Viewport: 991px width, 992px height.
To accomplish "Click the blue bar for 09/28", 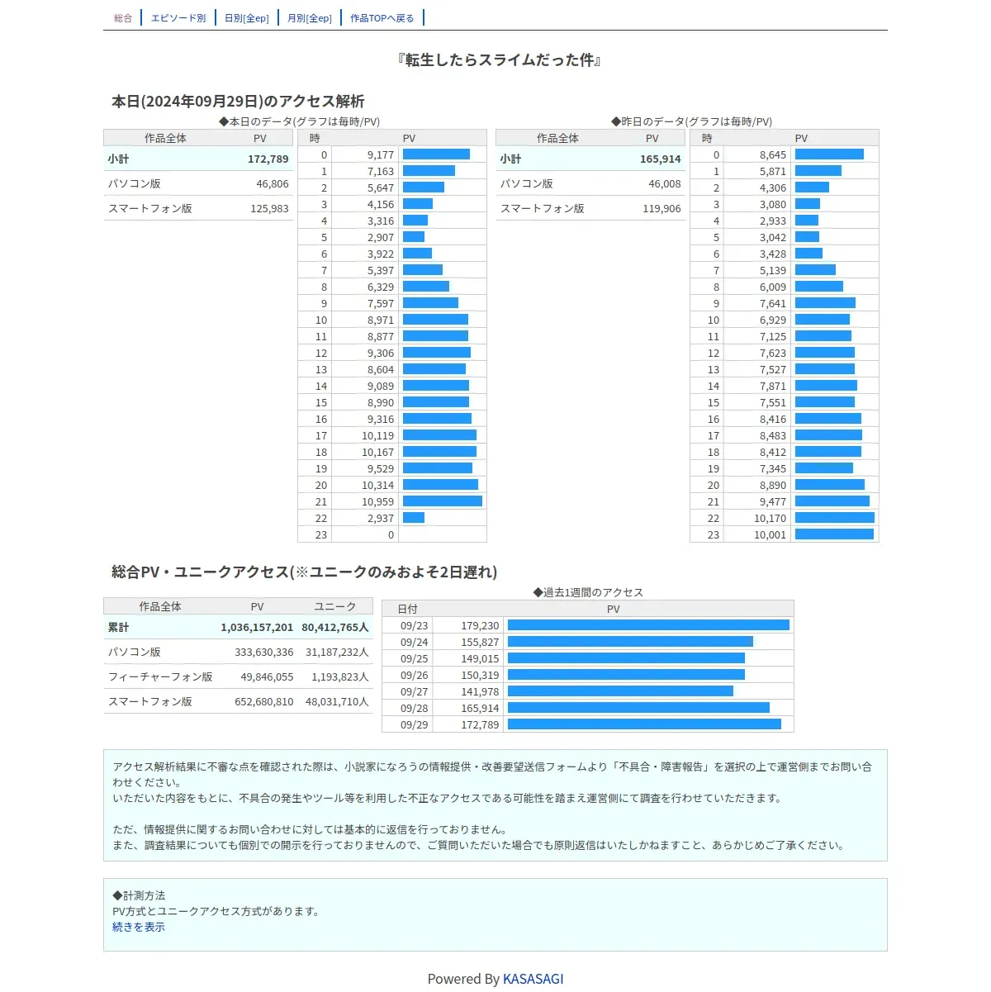I will 638,708.
